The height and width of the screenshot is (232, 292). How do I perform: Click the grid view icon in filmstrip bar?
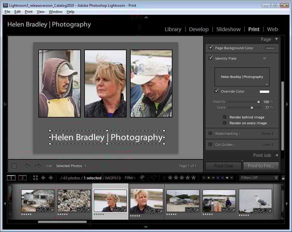pyautogui.click(x=35, y=178)
